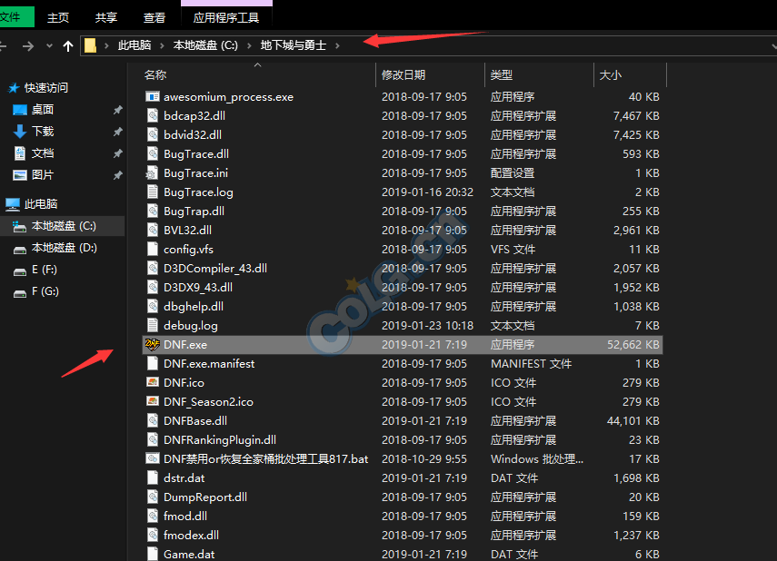Expand chevron after 本地磁盘 (C:) breadcrumb
This screenshot has height=561, width=777.
[249, 46]
